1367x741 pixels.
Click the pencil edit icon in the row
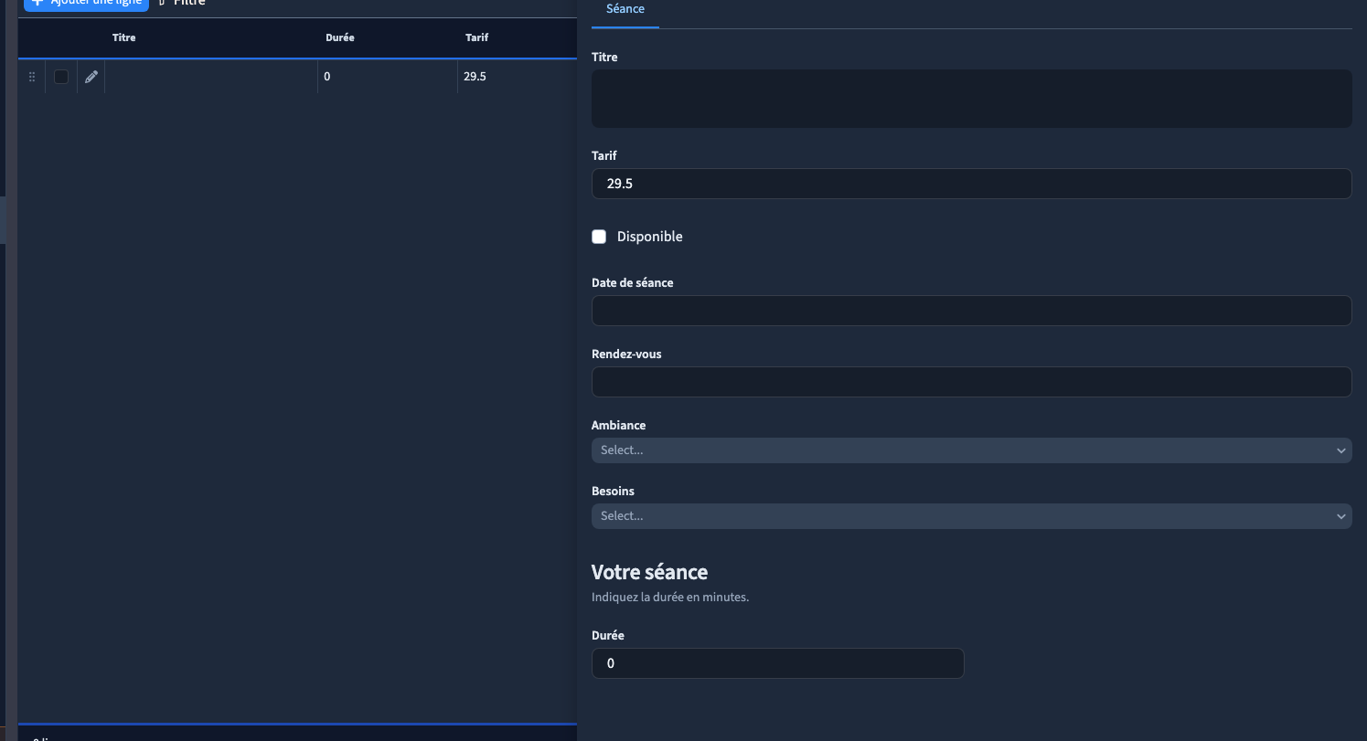[x=91, y=77]
